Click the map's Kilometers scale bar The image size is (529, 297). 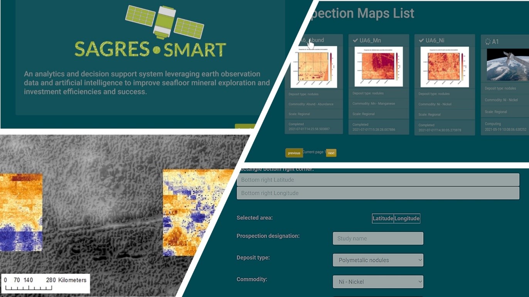[x=45, y=284]
